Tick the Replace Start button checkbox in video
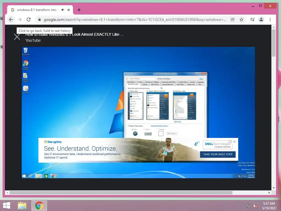281x211 pixels. pos(129,126)
